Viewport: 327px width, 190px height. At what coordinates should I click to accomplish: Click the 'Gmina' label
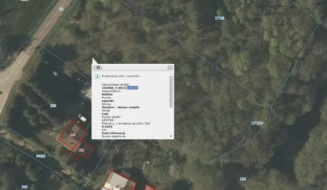pos(106,104)
